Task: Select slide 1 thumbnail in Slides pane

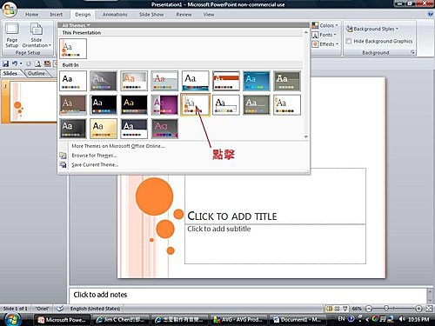Action: click(33, 101)
